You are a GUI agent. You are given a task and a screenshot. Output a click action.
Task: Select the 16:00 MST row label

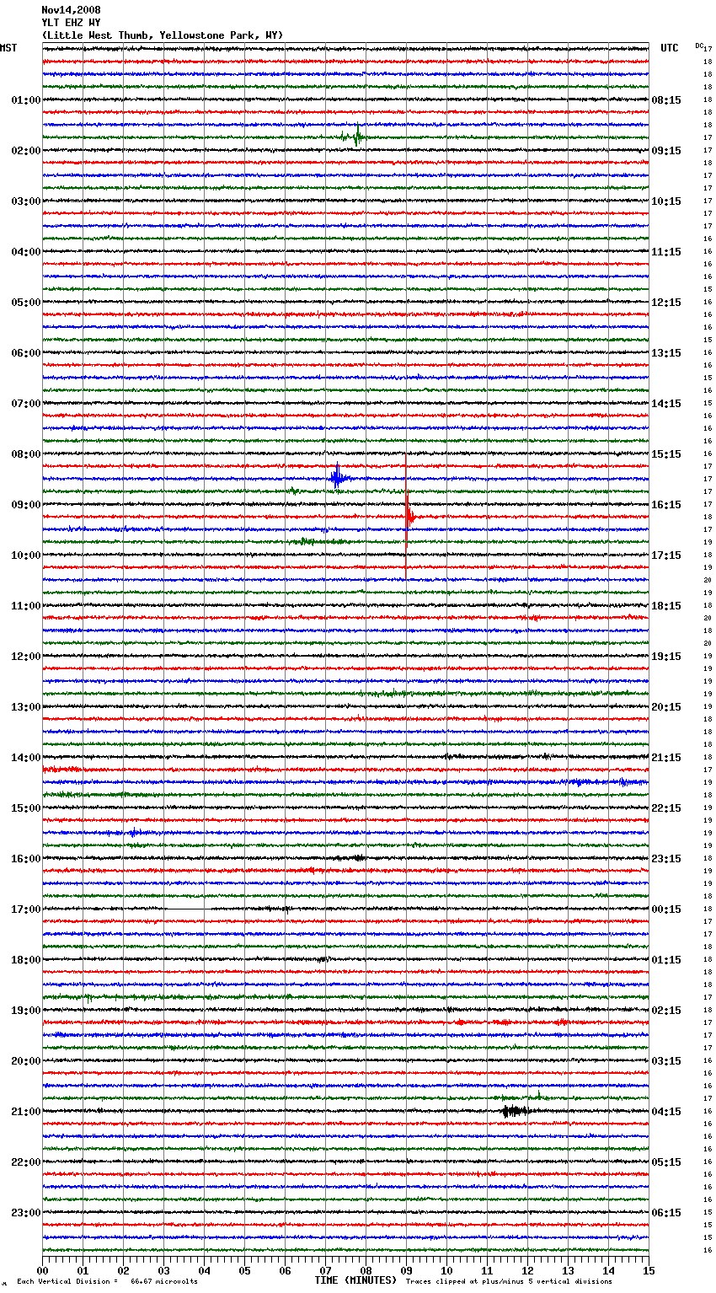click(x=26, y=859)
